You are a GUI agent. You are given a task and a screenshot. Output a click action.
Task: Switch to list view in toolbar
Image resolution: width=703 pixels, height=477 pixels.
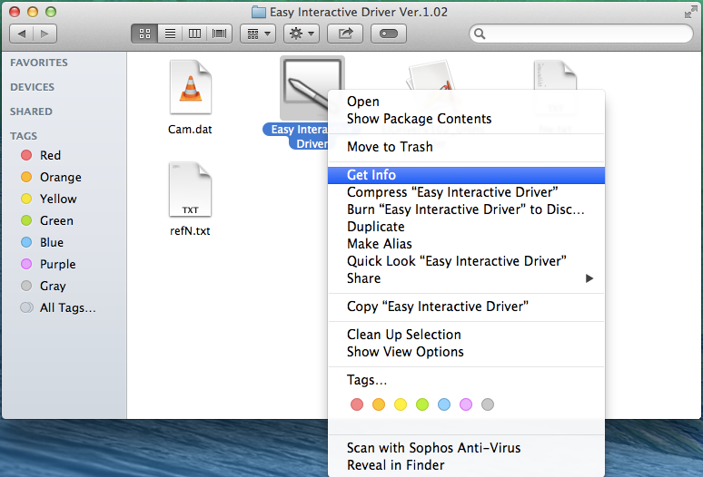[168, 34]
